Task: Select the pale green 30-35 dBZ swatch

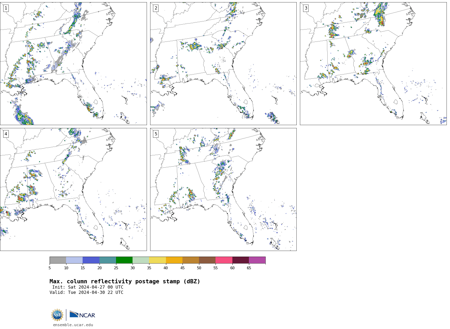Action: 141,260
